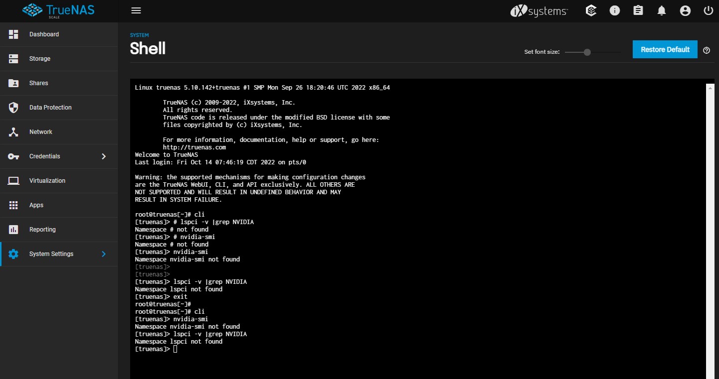Click the TrueNAS SCALE logo
Screen dimensions: 719x379
click(x=59, y=10)
